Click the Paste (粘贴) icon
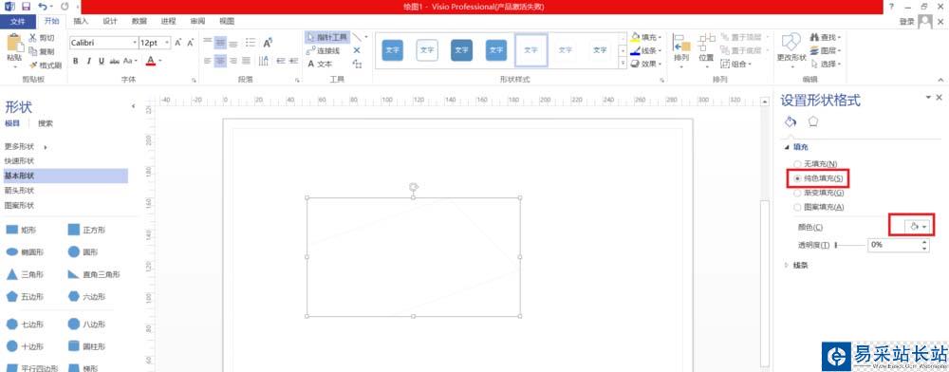The width and height of the screenshot is (949, 372). [x=14, y=43]
